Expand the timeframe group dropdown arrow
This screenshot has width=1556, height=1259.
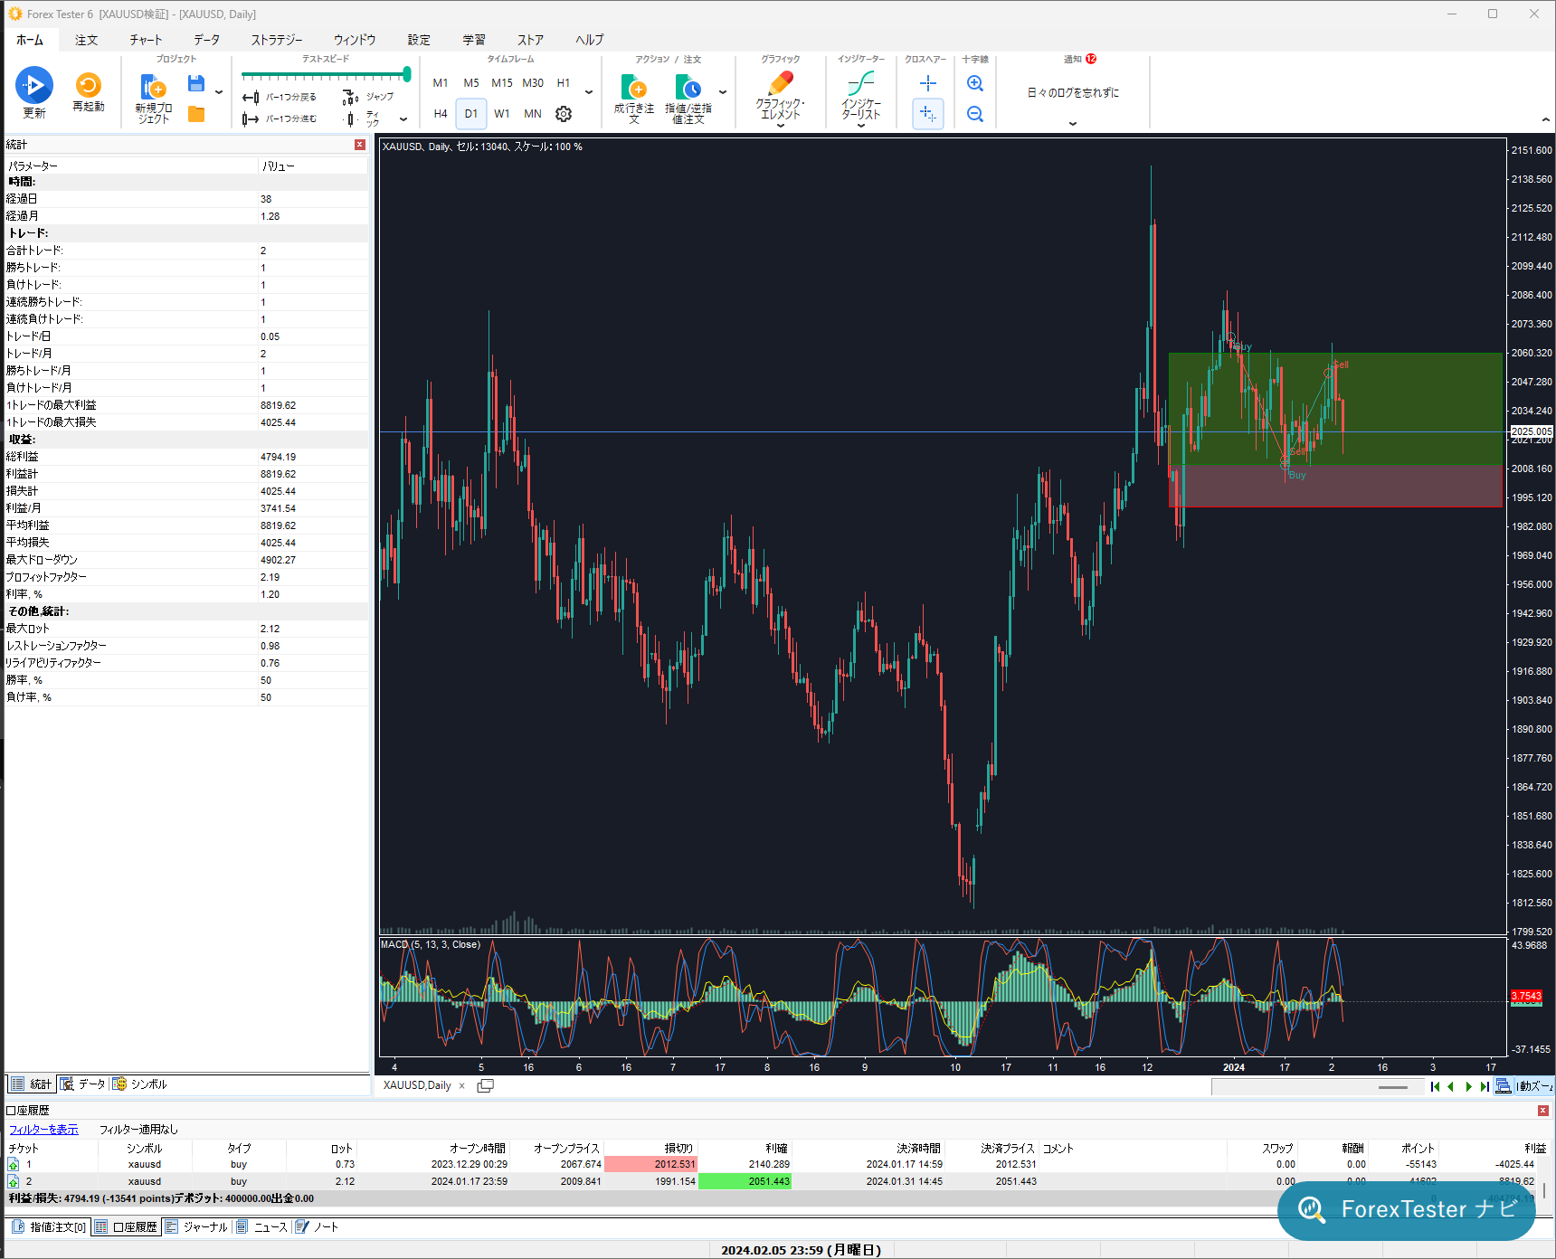[x=589, y=92]
